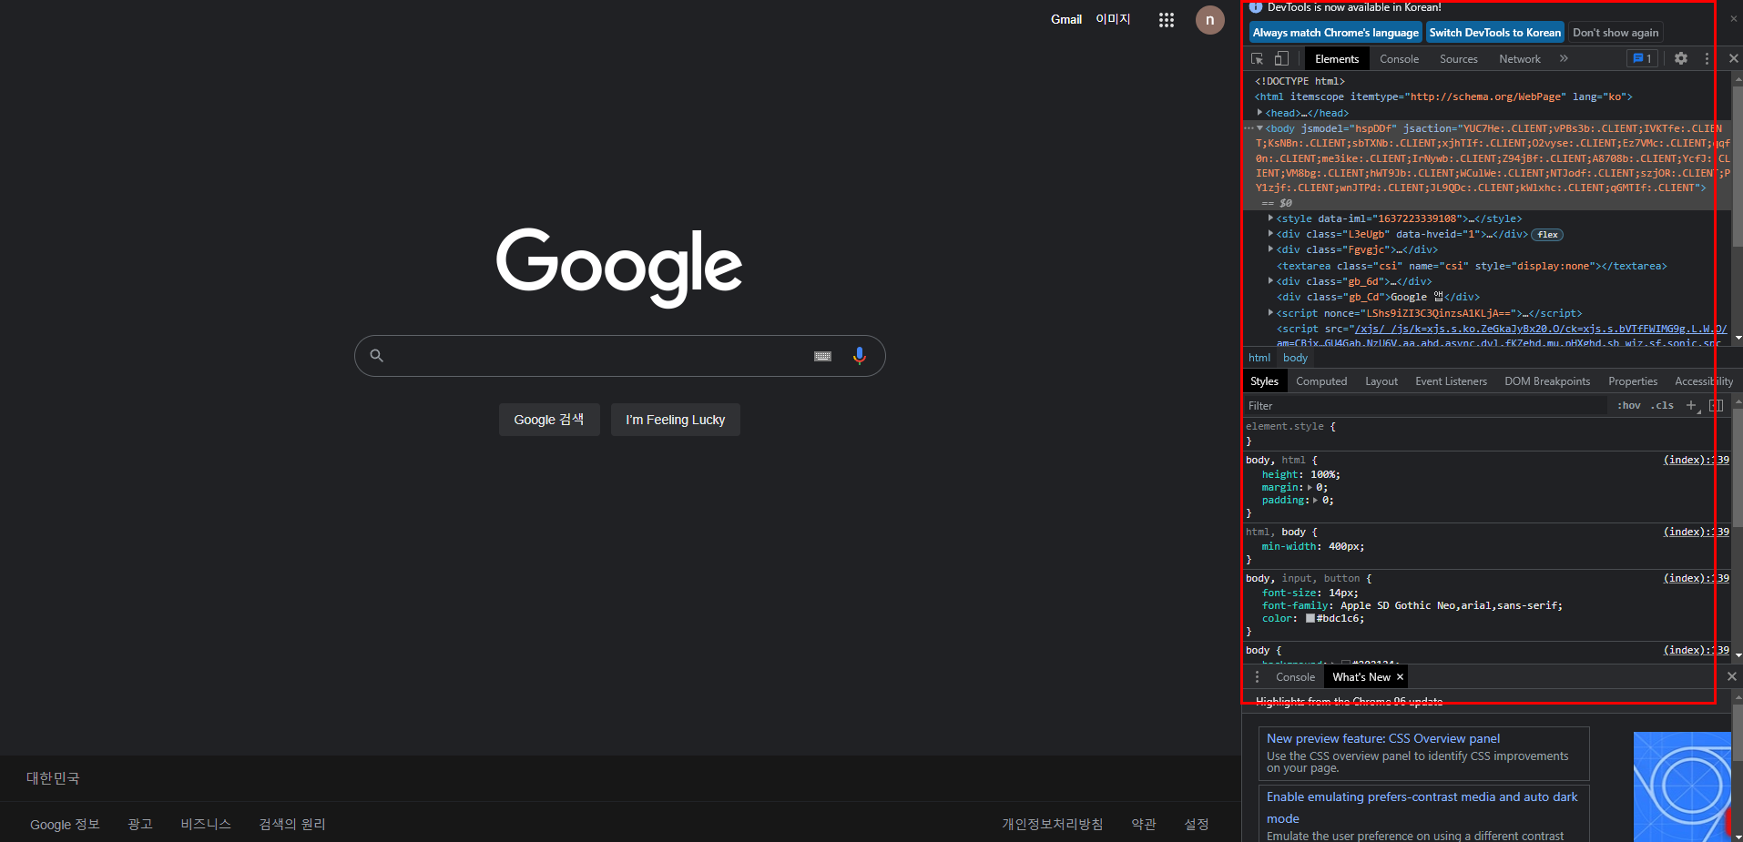
Task: Select the Layout tab
Action: click(1381, 381)
